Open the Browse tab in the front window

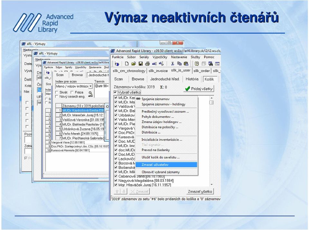[x=138, y=79]
